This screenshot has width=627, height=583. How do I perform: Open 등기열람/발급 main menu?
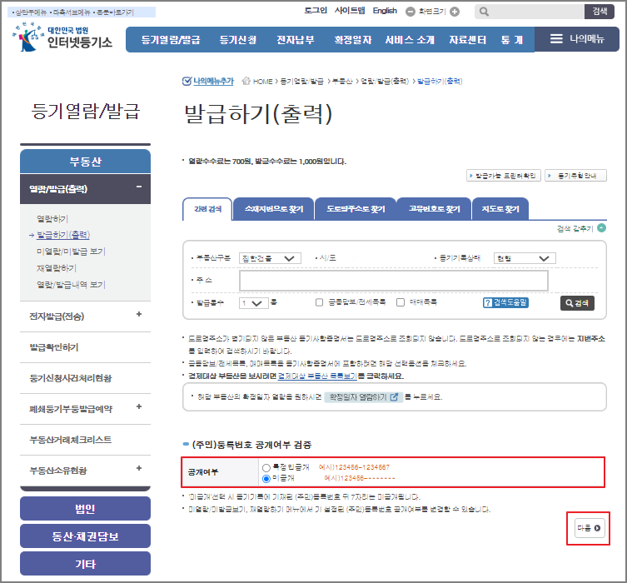171,40
